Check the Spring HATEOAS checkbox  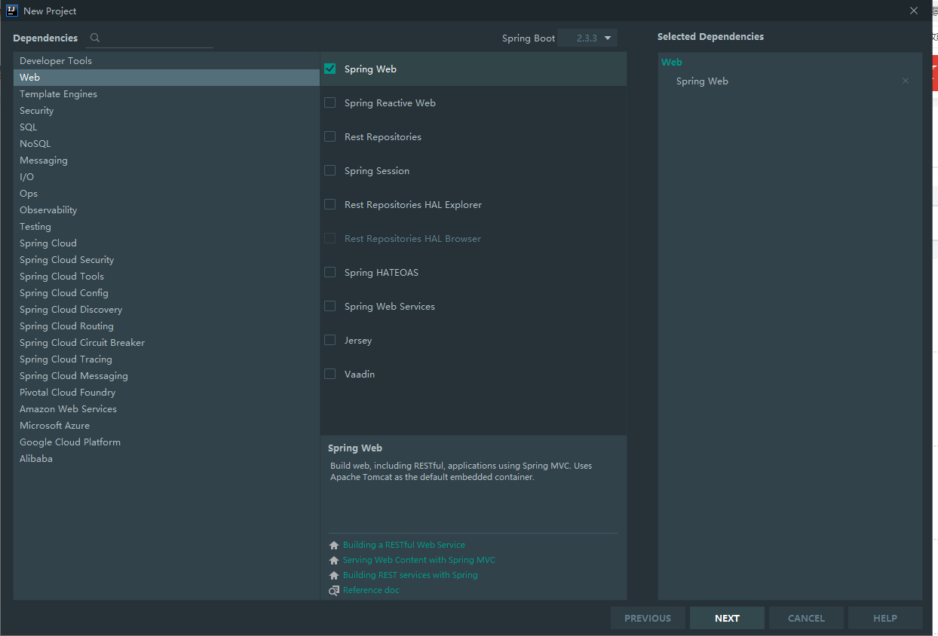(330, 272)
